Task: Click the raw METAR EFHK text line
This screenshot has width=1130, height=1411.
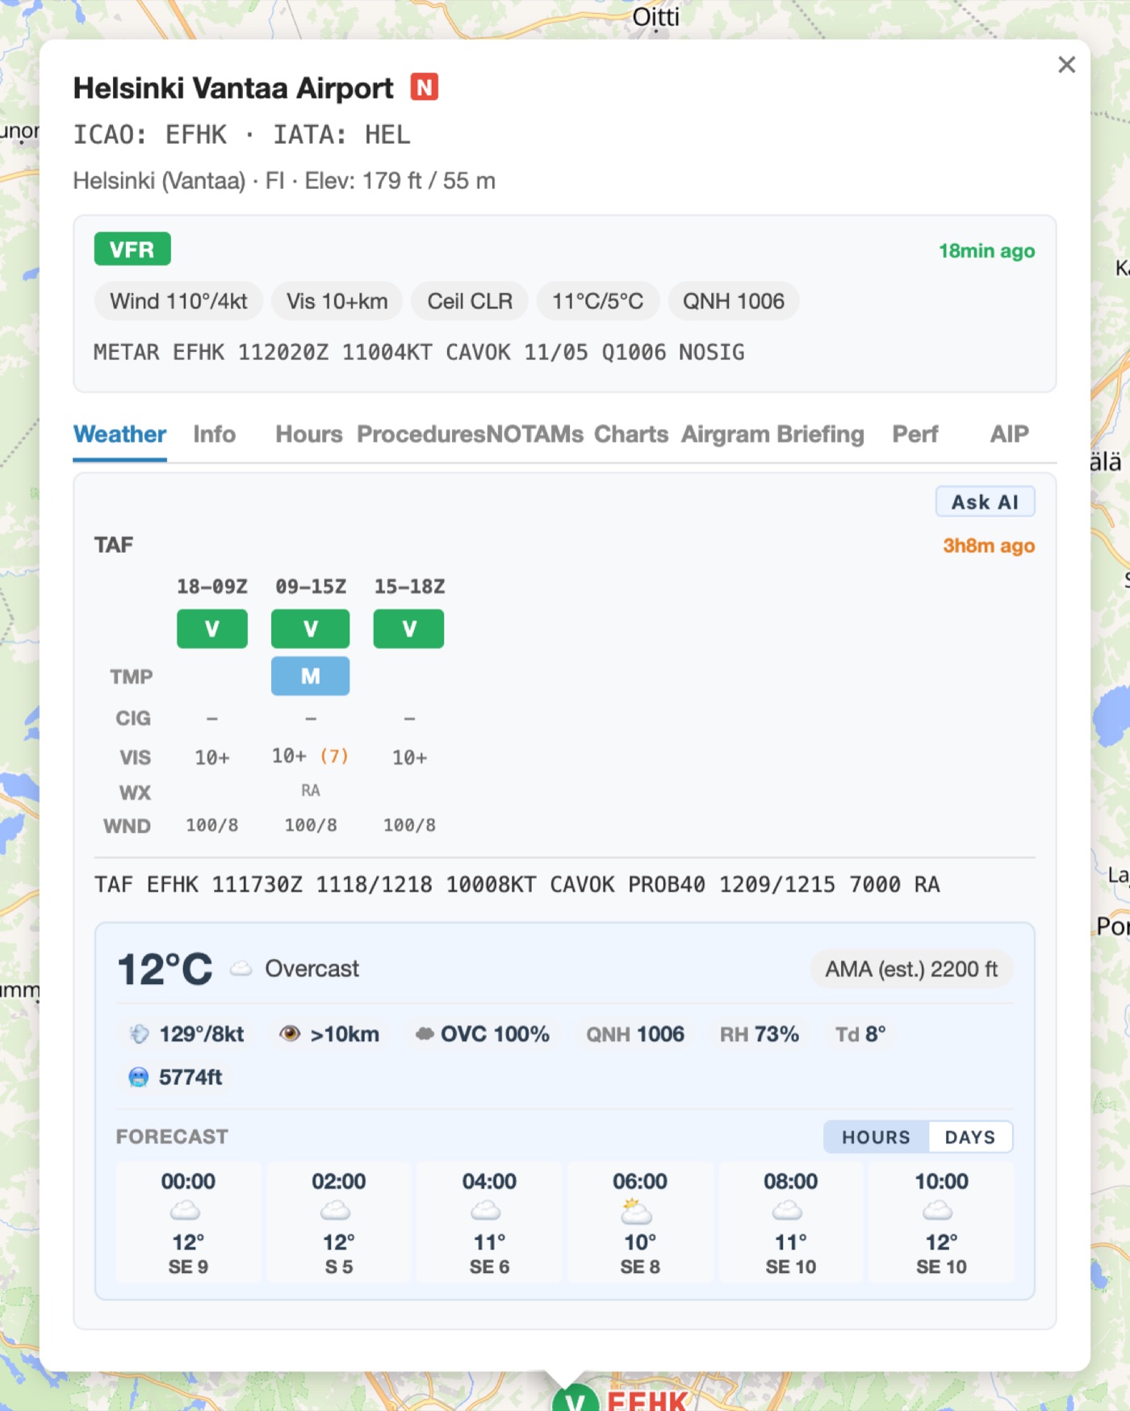Action: (419, 352)
